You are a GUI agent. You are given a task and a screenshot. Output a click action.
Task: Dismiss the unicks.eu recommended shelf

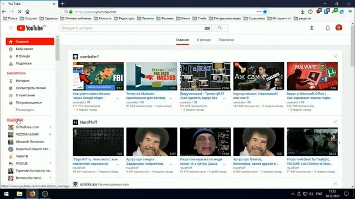(x=335, y=184)
